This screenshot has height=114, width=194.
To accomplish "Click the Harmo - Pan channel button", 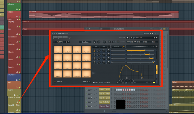I will pos(104,106).
